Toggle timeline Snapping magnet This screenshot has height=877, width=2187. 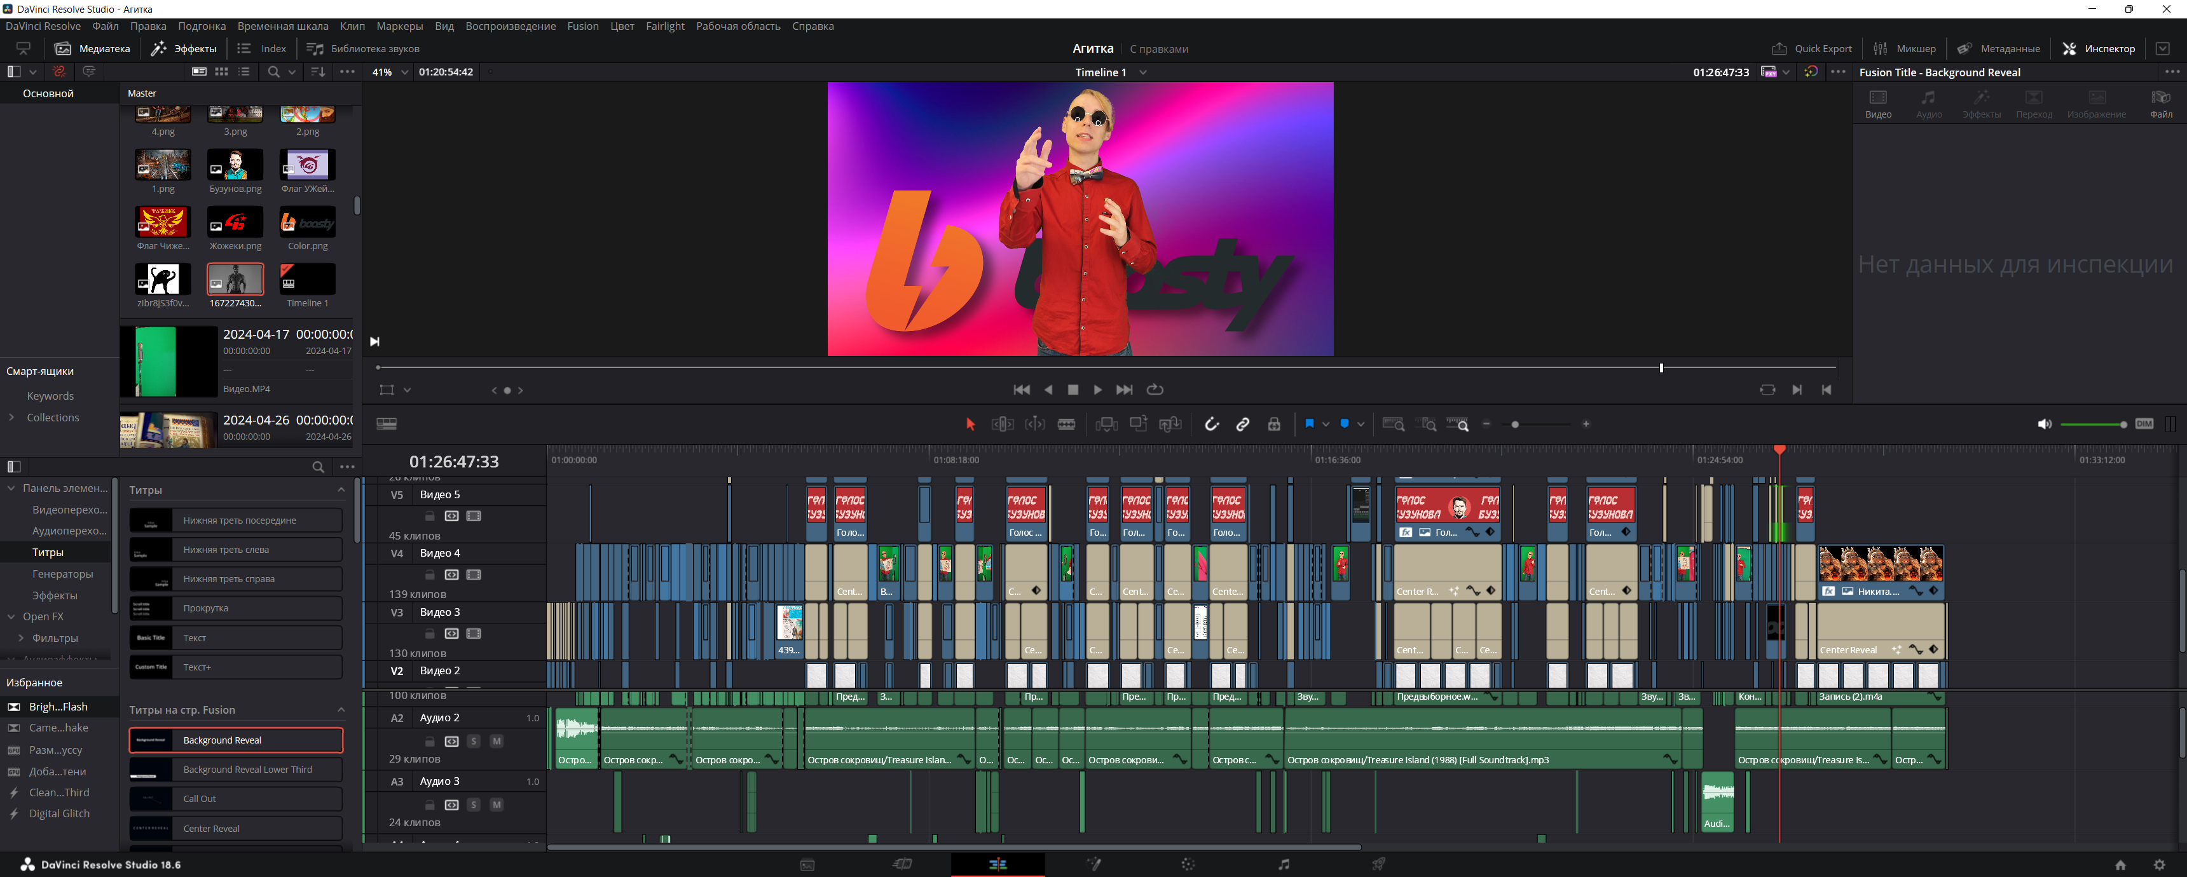1212,425
